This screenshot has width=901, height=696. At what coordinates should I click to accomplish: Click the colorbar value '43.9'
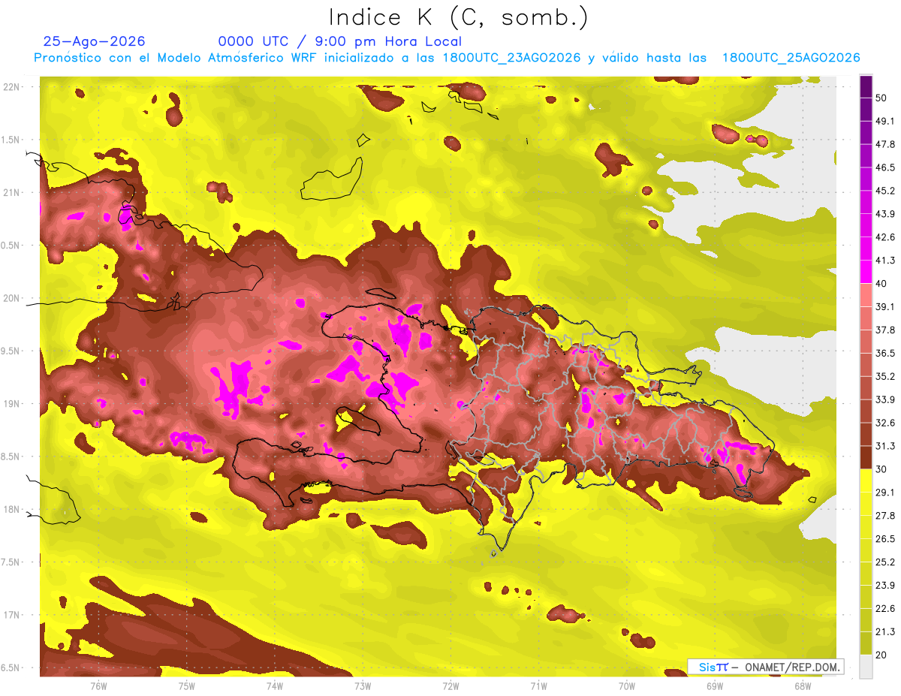click(x=885, y=214)
